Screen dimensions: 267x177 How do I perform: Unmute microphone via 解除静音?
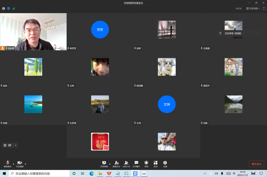click(x=8, y=163)
